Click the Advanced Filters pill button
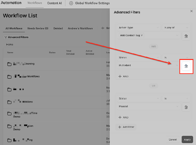Viewport: 196px width, 145px height. tap(16, 37)
